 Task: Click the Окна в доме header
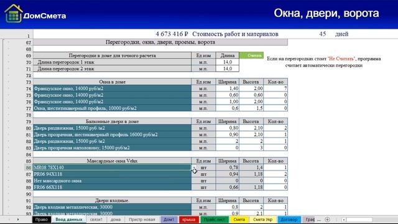[x=112, y=82]
